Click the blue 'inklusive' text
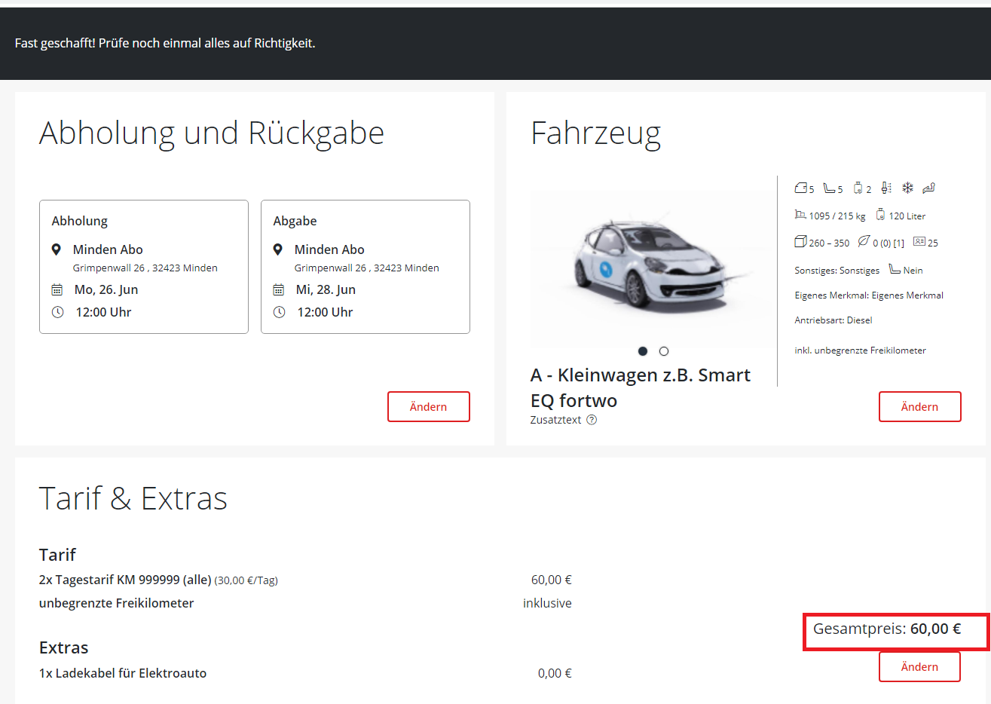This screenshot has width=991, height=704. pos(547,603)
